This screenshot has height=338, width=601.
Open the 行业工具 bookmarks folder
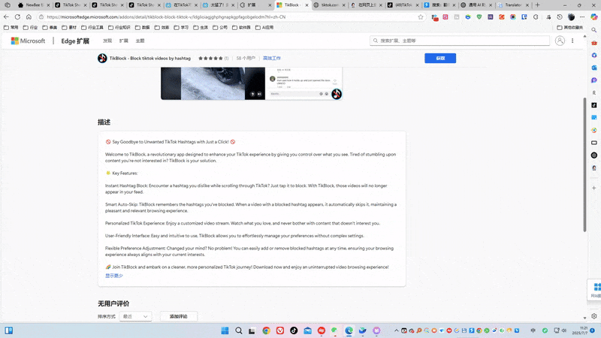pyautogui.click(x=92, y=28)
